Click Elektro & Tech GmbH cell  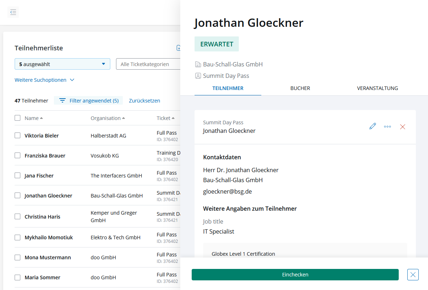tap(115, 237)
